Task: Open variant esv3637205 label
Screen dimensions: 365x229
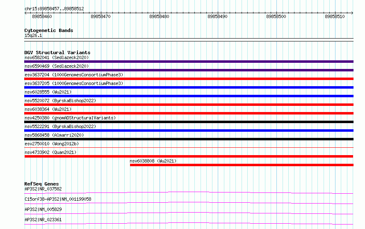Action: [74, 83]
